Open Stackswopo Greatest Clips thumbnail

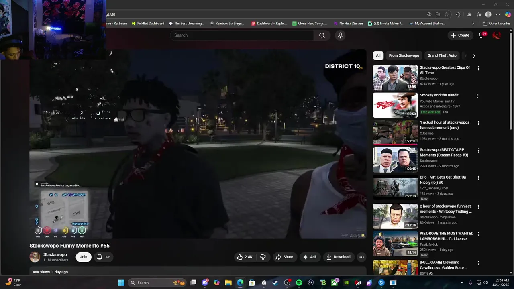(395, 77)
